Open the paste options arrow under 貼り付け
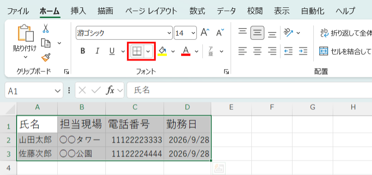The width and height of the screenshot is (372, 175). tap(25, 57)
